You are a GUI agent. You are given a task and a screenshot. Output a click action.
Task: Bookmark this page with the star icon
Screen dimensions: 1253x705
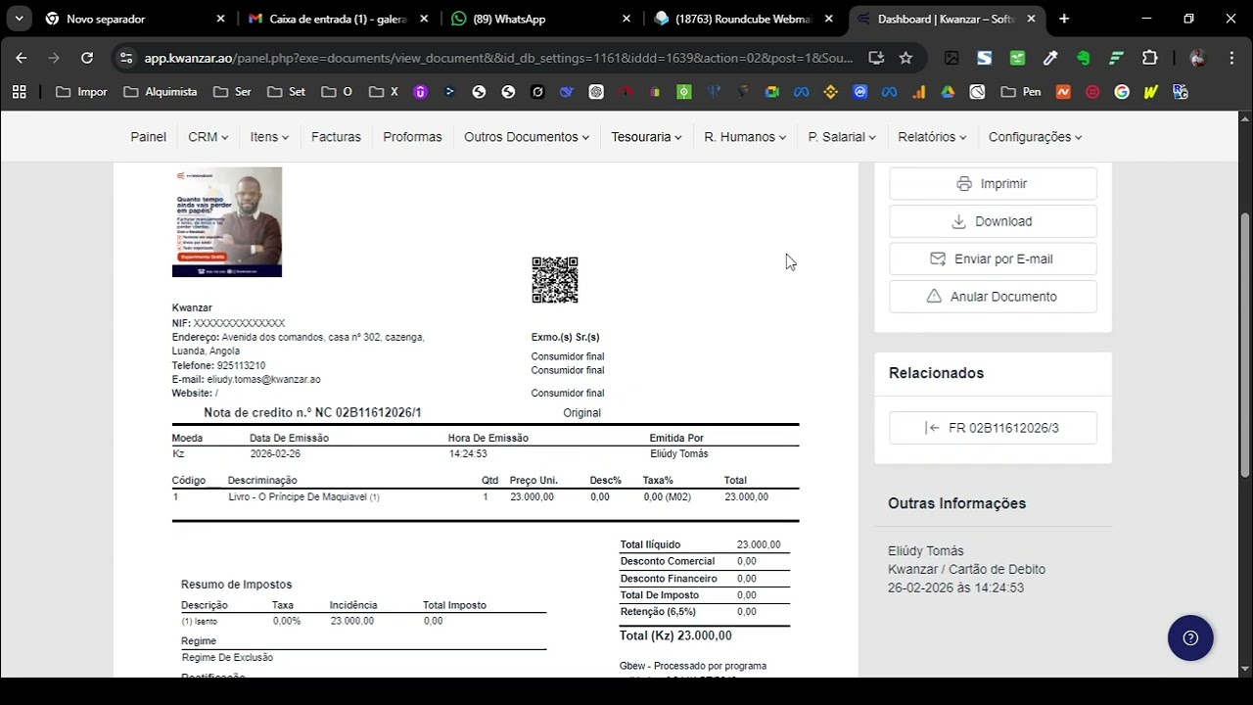(x=905, y=58)
